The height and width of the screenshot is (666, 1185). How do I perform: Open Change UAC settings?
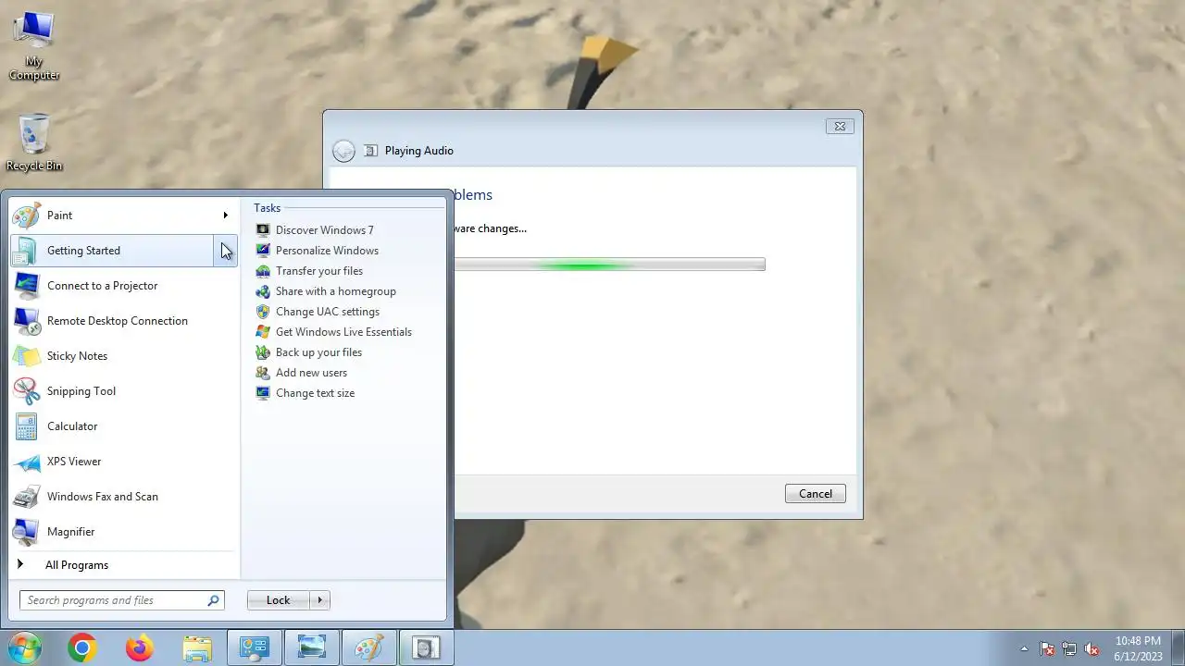click(327, 312)
